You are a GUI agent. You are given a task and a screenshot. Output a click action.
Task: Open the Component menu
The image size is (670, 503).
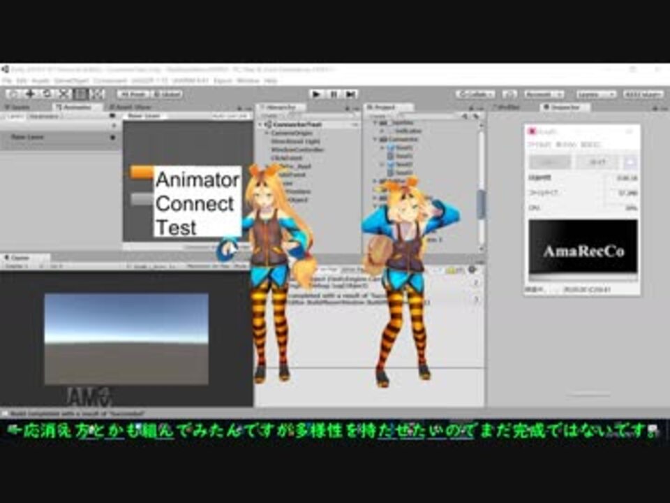110,80
